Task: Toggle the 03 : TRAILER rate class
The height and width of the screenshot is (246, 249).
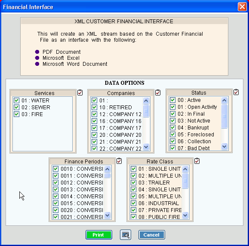Action: point(133,182)
